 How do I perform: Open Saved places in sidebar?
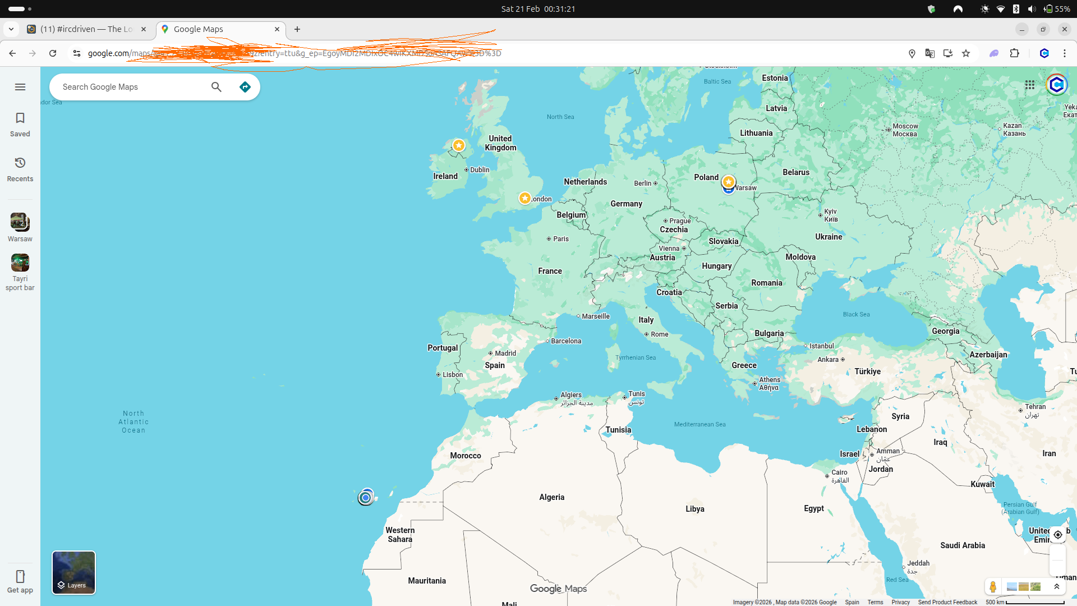coord(20,124)
